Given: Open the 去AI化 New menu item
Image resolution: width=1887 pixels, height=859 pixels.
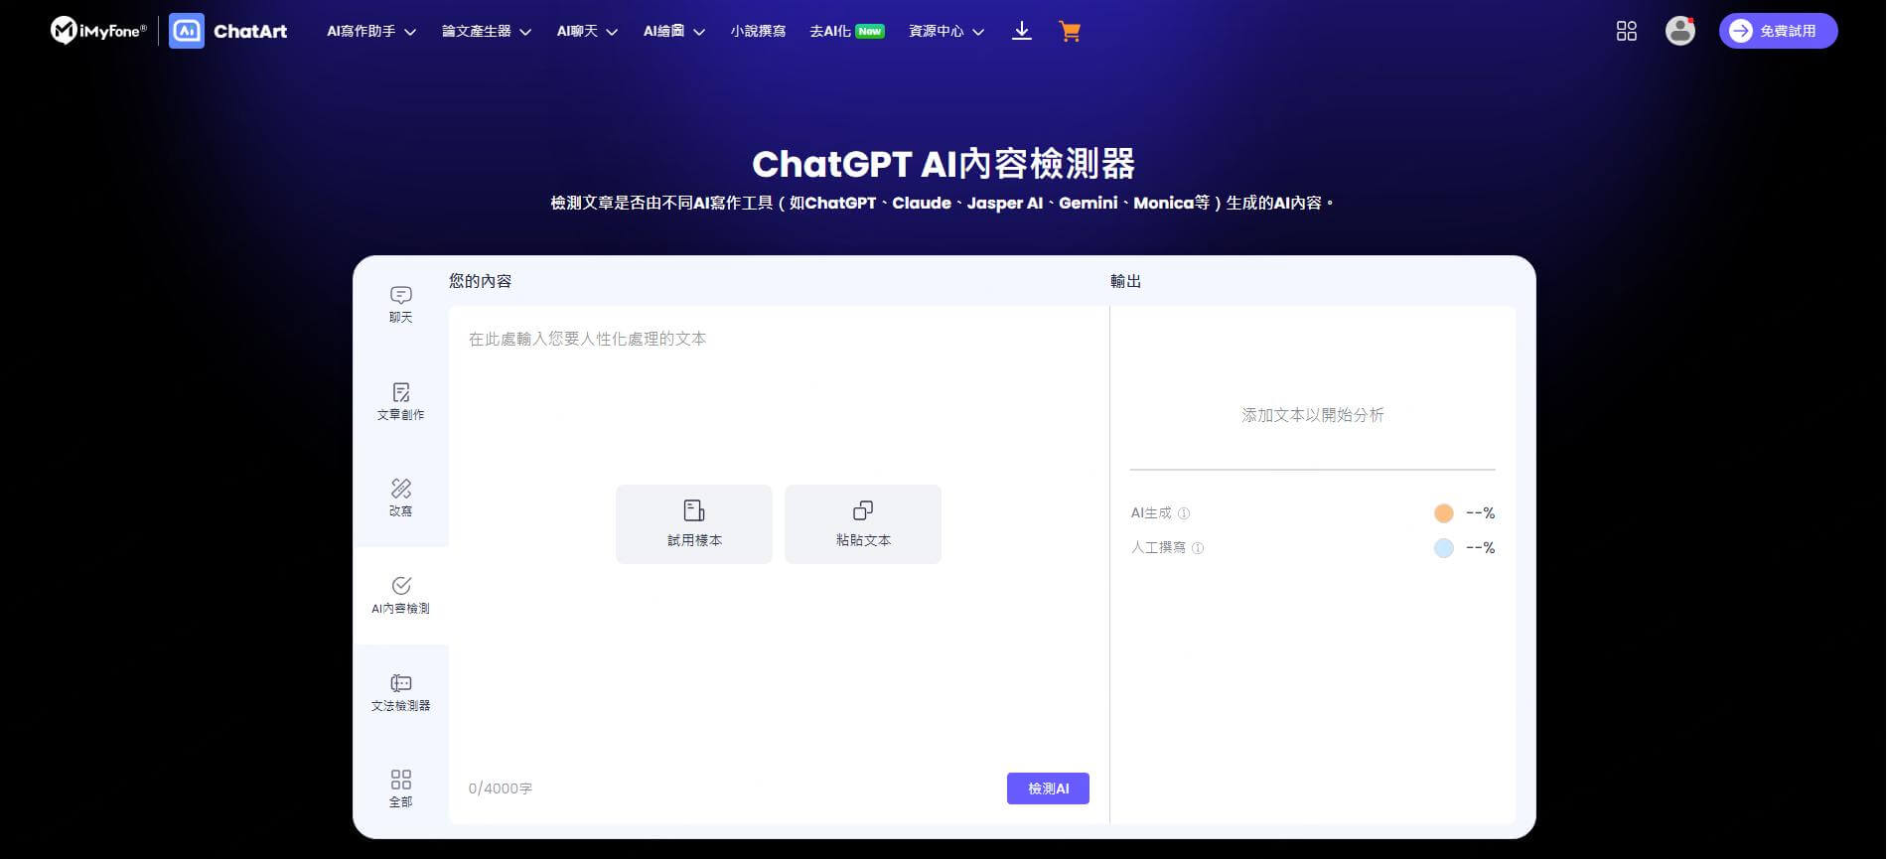Looking at the screenshot, I should (x=846, y=31).
